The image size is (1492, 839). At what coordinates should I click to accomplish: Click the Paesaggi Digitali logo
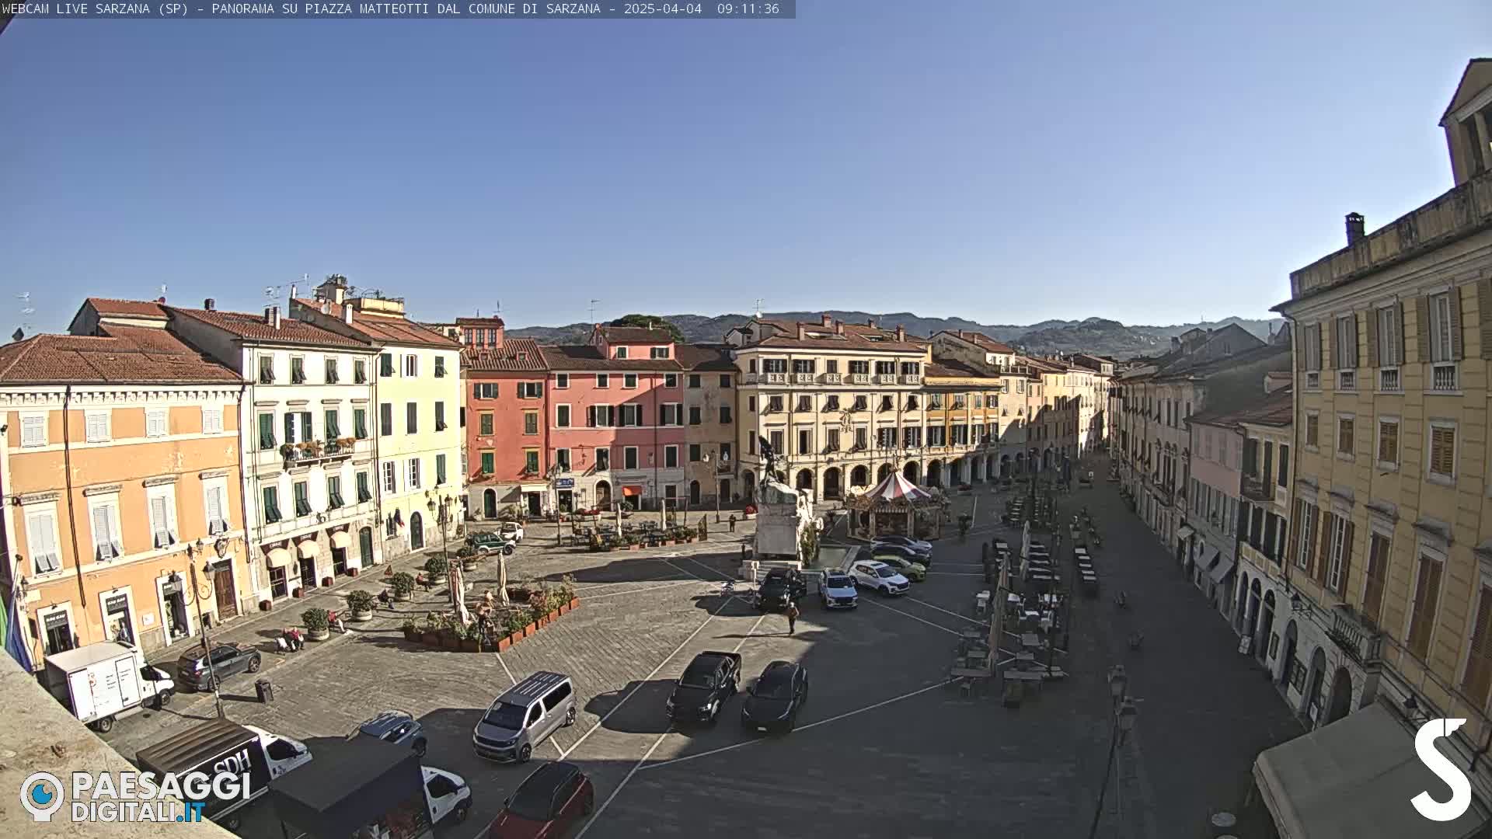coord(135,796)
